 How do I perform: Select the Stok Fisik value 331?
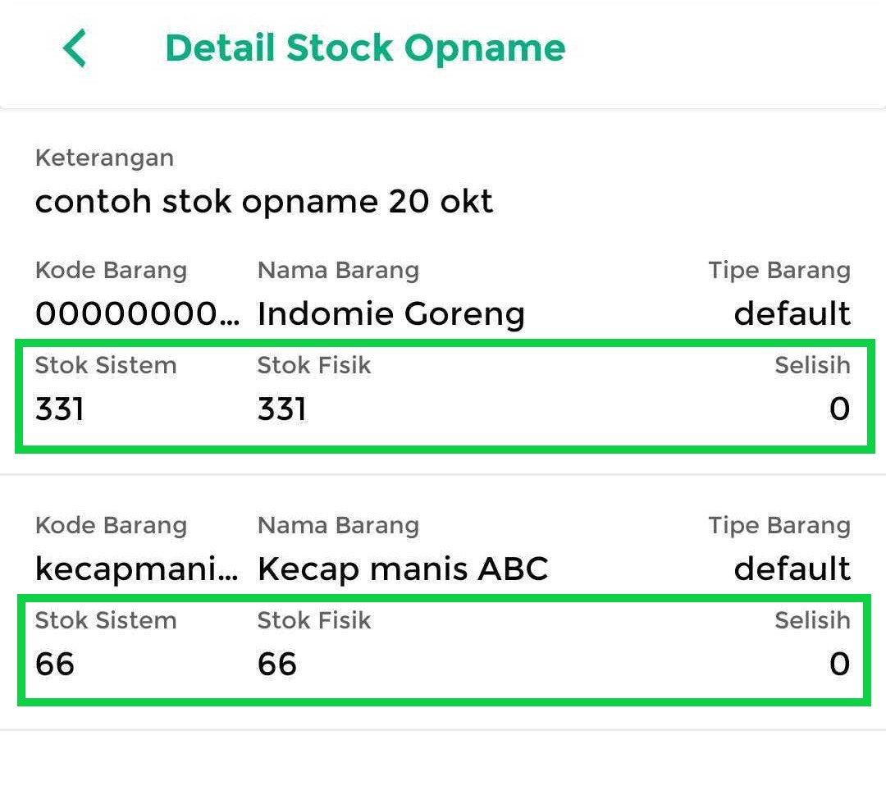click(x=281, y=409)
